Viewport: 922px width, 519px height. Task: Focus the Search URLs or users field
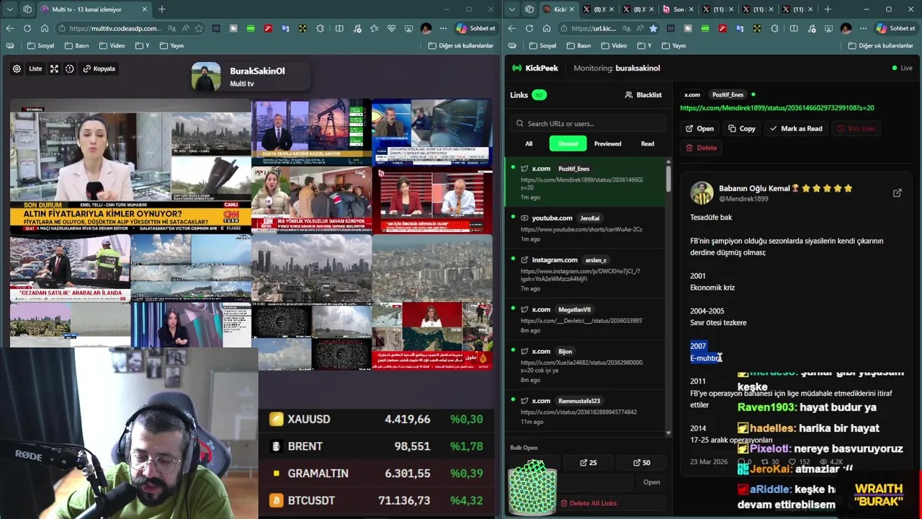click(x=588, y=123)
